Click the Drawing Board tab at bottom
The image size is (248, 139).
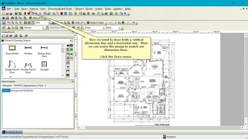pos(12,132)
